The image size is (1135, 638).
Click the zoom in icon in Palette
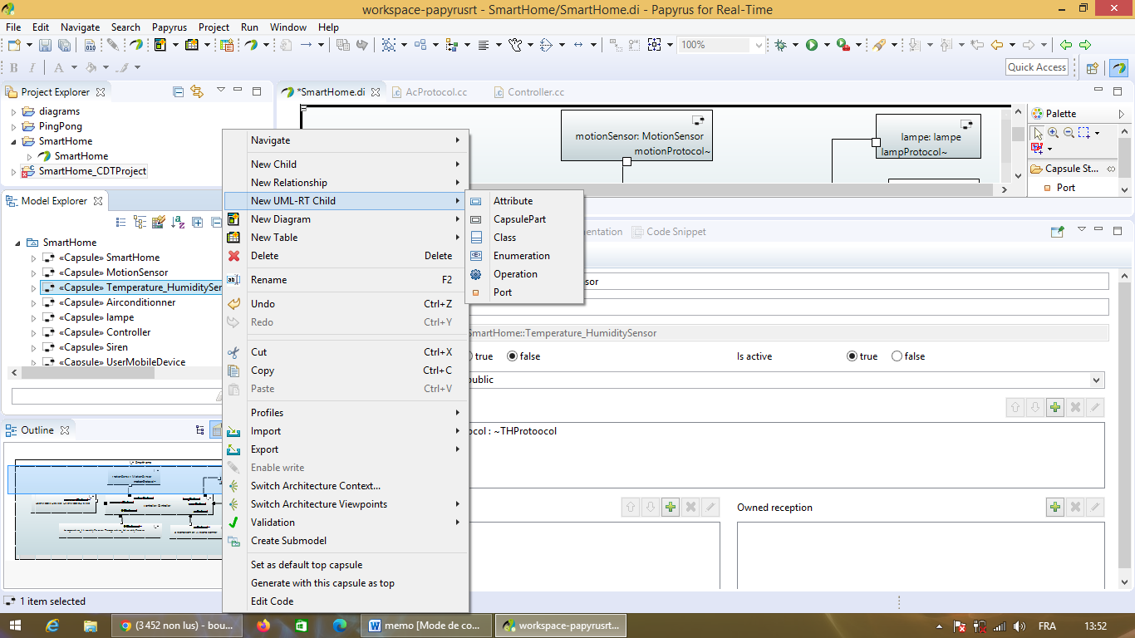point(1054,132)
